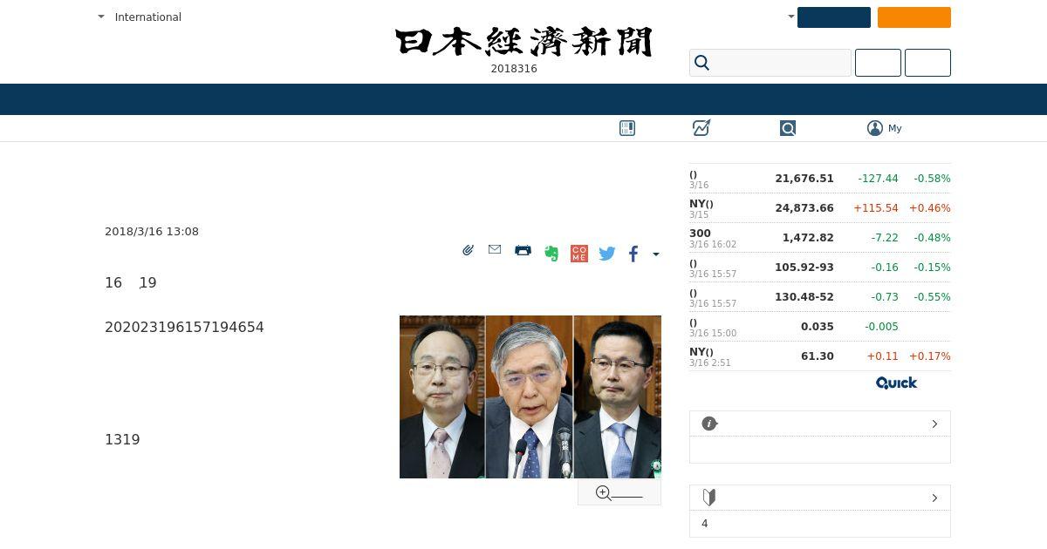Click the +0.46% change value
The height and width of the screenshot is (549, 1047).
coord(929,208)
